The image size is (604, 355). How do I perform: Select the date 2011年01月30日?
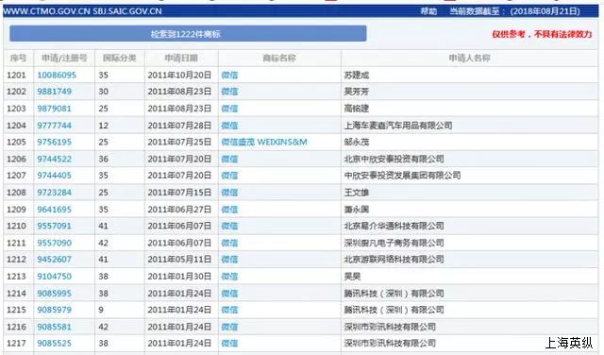tap(179, 277)
